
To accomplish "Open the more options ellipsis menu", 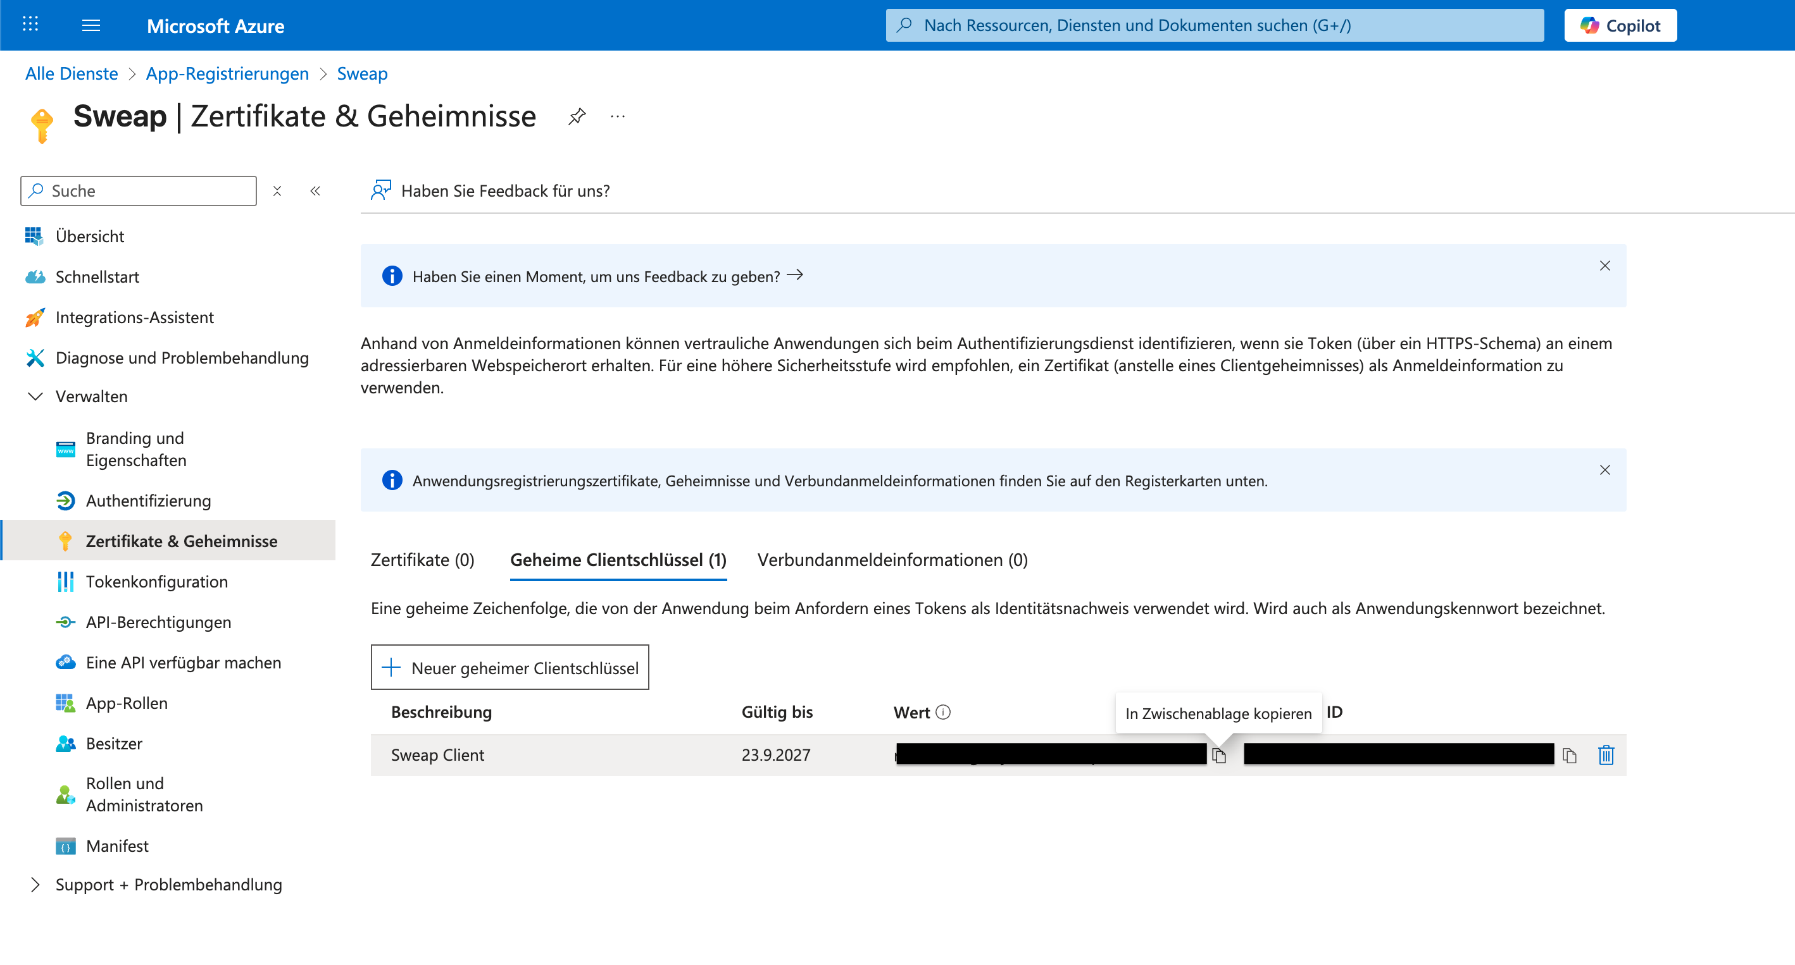I will [x=617, y=116].
